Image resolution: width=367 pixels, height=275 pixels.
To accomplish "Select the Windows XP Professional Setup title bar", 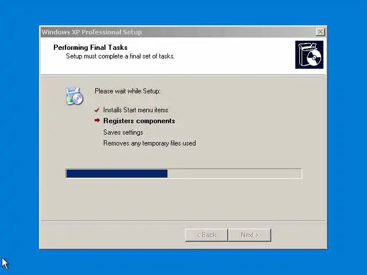I will point(178,32).
